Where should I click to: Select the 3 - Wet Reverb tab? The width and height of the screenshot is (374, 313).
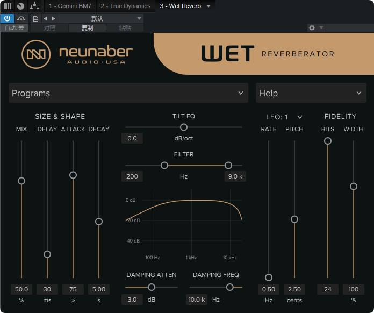point(181,6)
